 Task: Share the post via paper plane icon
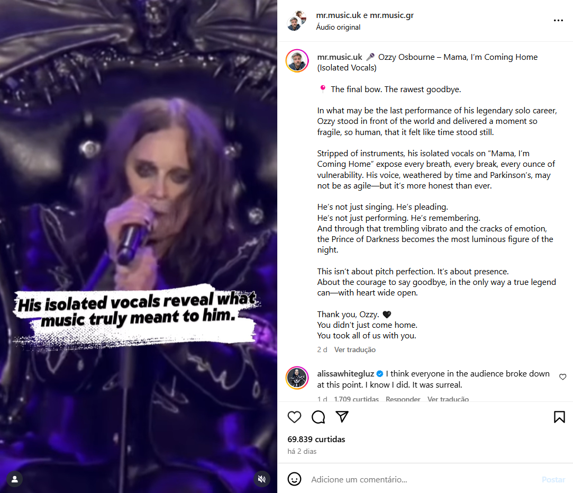coord(342,417)
